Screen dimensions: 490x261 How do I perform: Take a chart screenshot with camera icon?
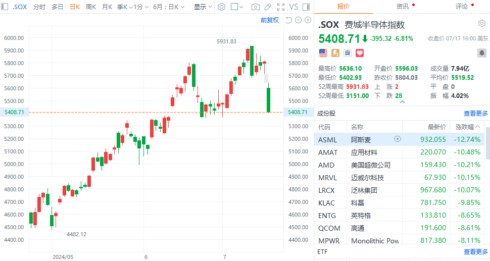point(256,7)
